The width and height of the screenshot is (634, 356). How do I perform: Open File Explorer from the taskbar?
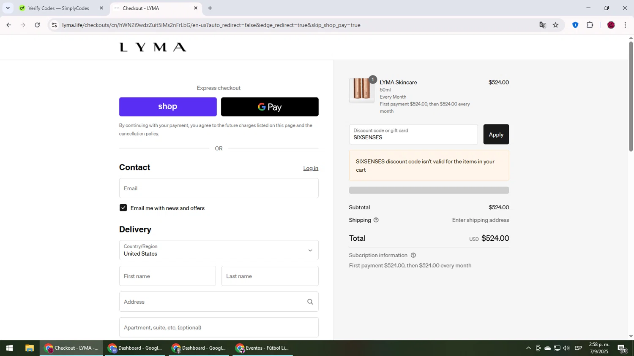29,348
